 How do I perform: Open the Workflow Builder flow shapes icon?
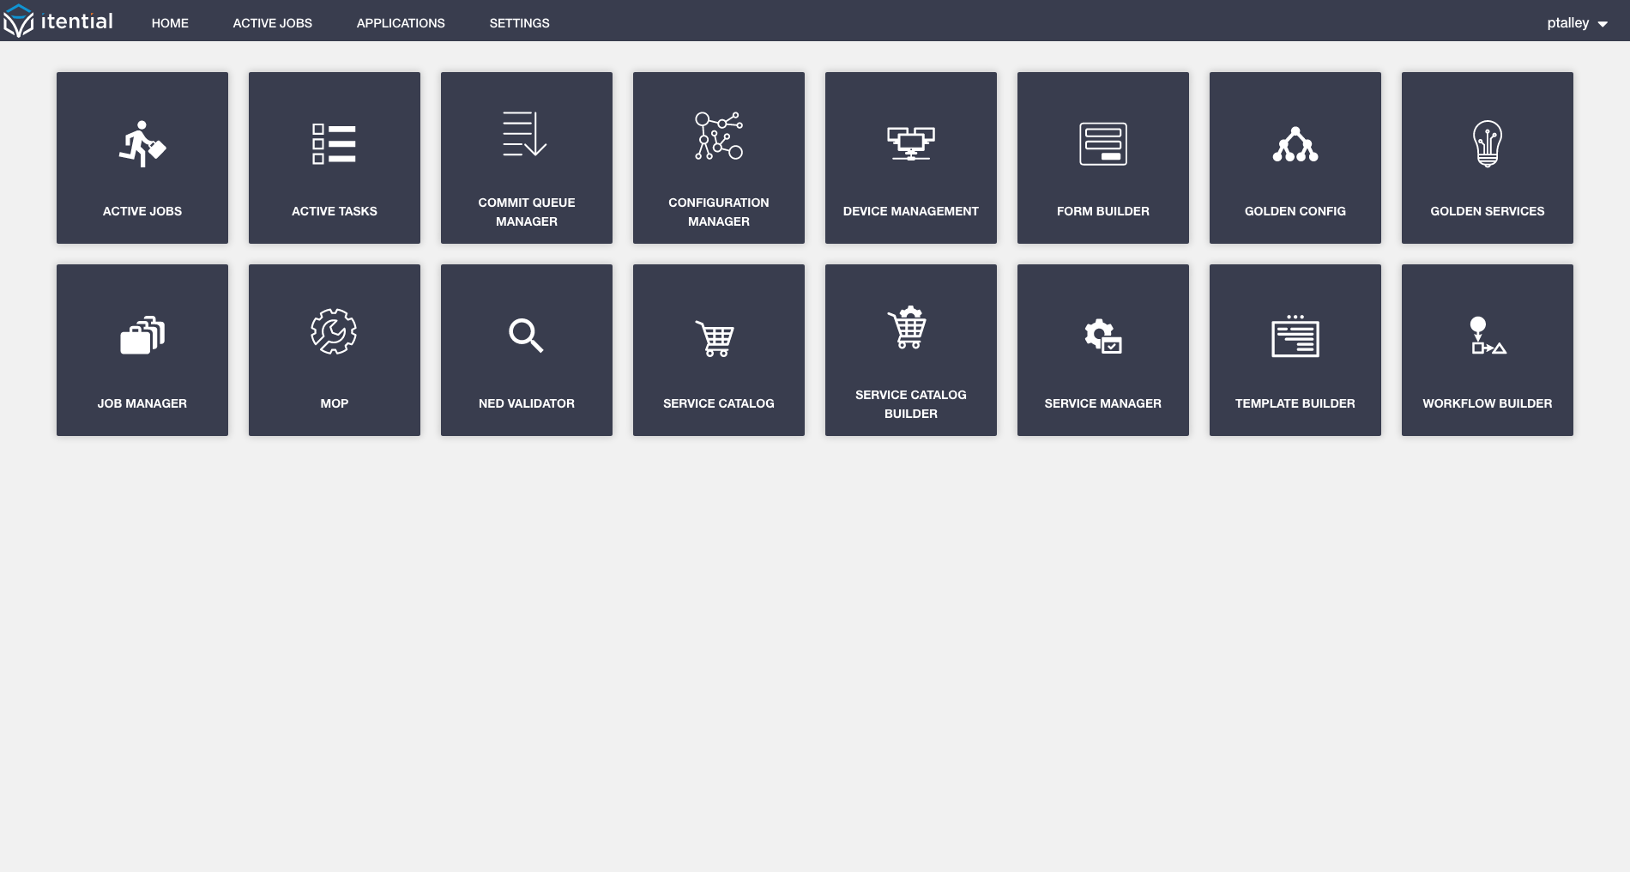pyautogui.click(x=1488, y=336)
